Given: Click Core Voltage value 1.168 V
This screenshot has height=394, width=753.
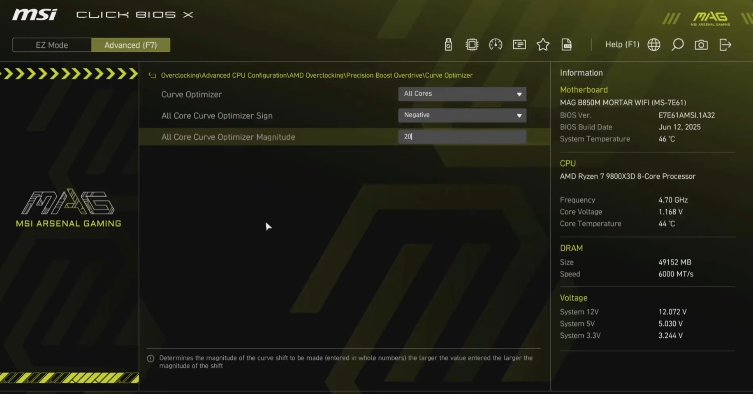Looking at the screenshot, I should click(670, 212).
